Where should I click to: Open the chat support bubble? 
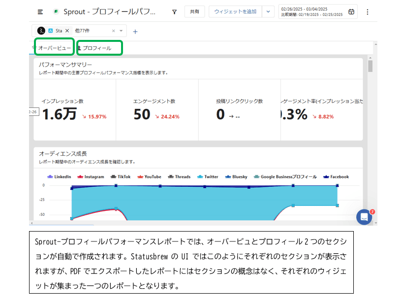click(364, 217)
